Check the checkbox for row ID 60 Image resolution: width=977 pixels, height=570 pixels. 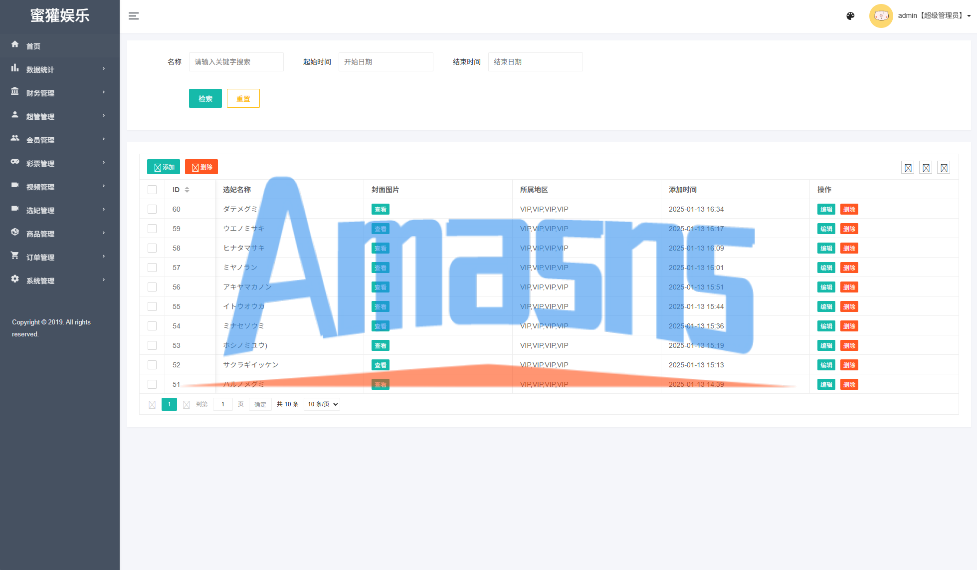(152, 209)
